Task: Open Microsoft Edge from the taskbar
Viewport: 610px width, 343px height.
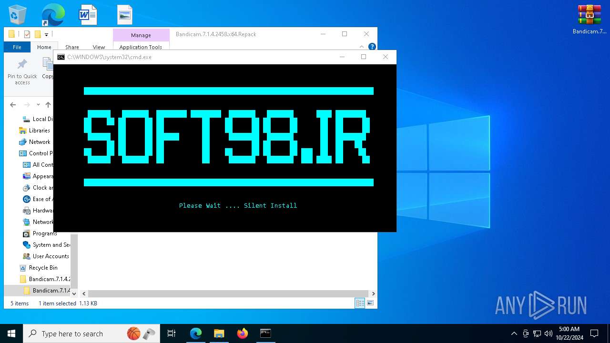Action: (x=196, y=333)
